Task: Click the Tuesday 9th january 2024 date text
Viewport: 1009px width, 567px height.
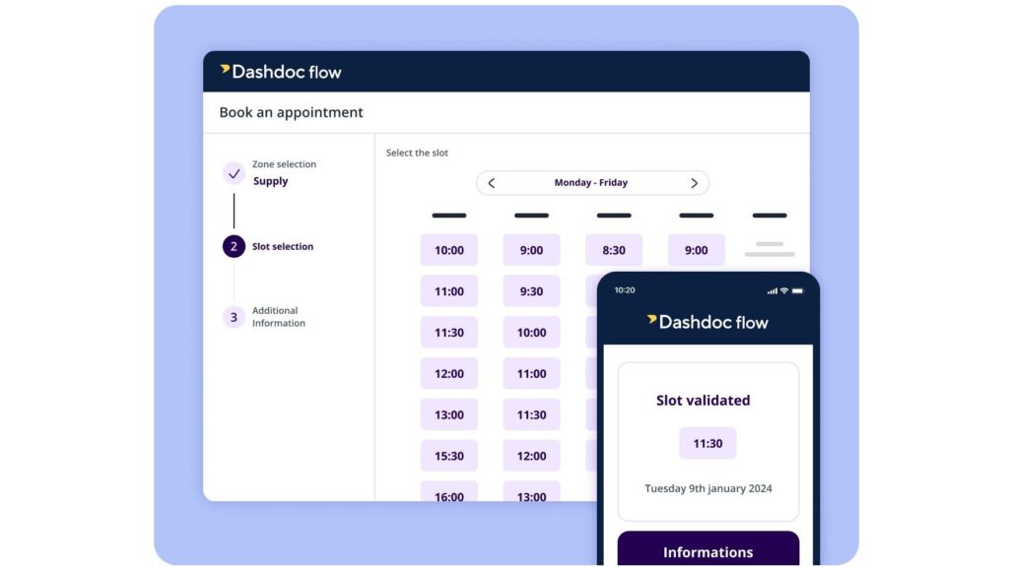Action: [707, 488]
